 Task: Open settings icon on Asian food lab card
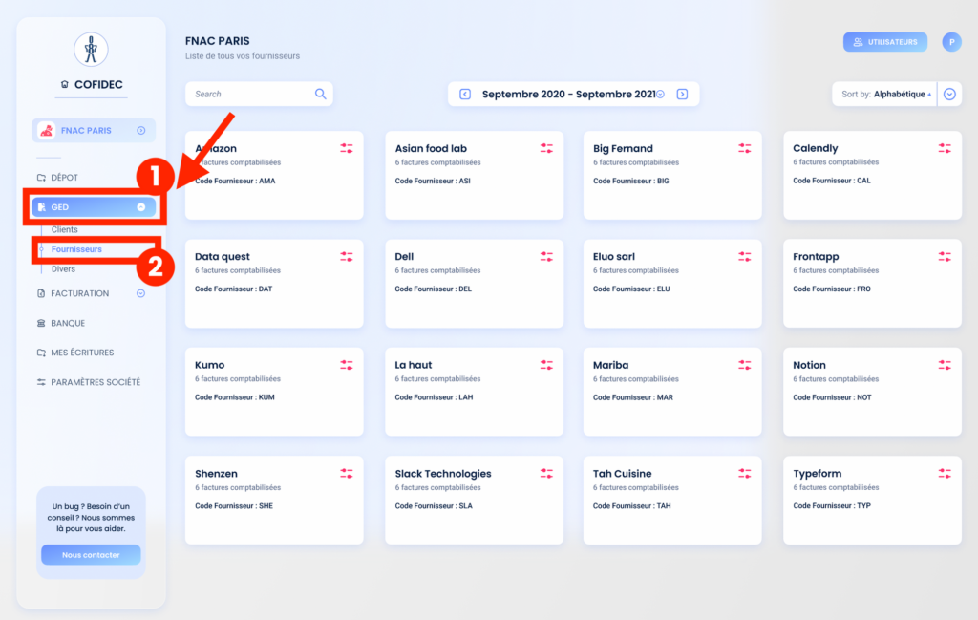[x=546, y=148]
